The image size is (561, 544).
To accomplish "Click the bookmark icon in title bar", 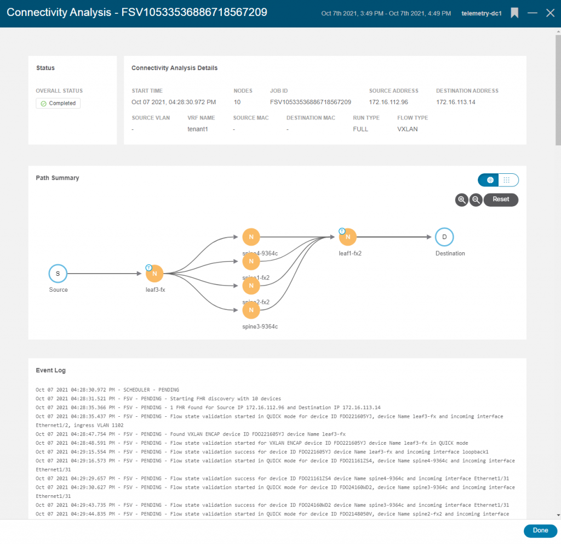I will [514, 13].
